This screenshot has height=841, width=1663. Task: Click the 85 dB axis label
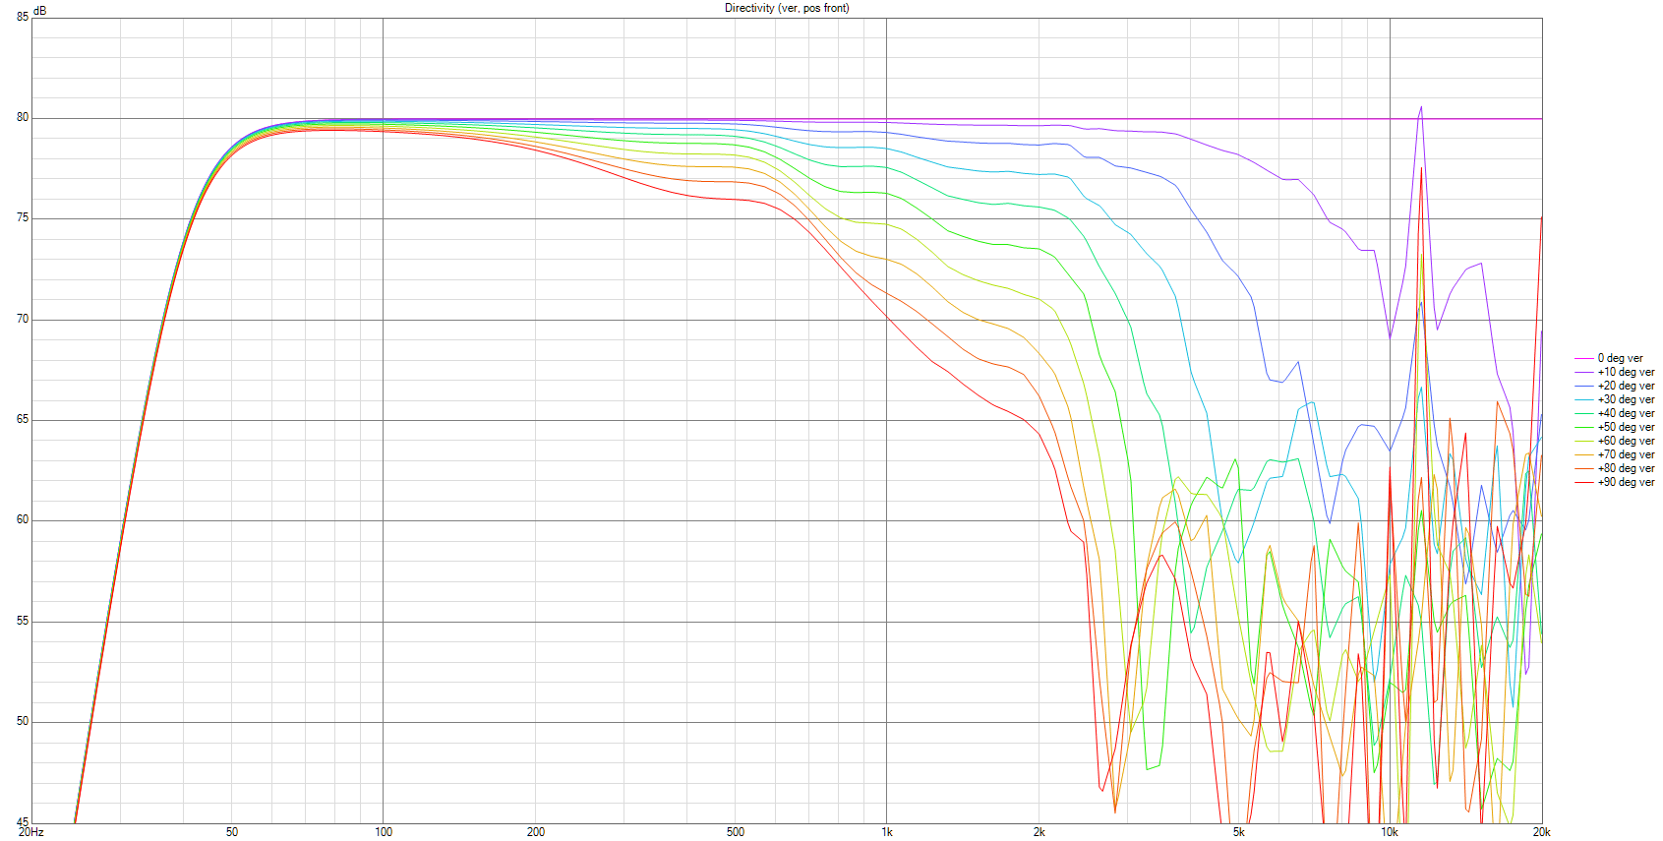click(23, 17)
